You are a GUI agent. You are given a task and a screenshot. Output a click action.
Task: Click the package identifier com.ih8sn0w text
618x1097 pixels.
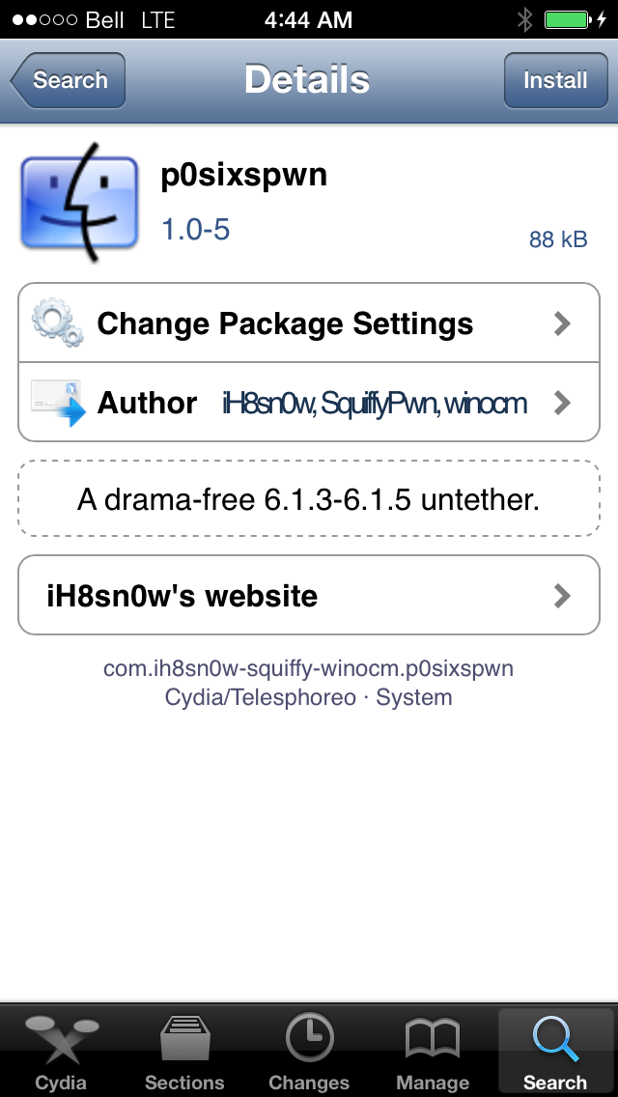tap(308, 668)
